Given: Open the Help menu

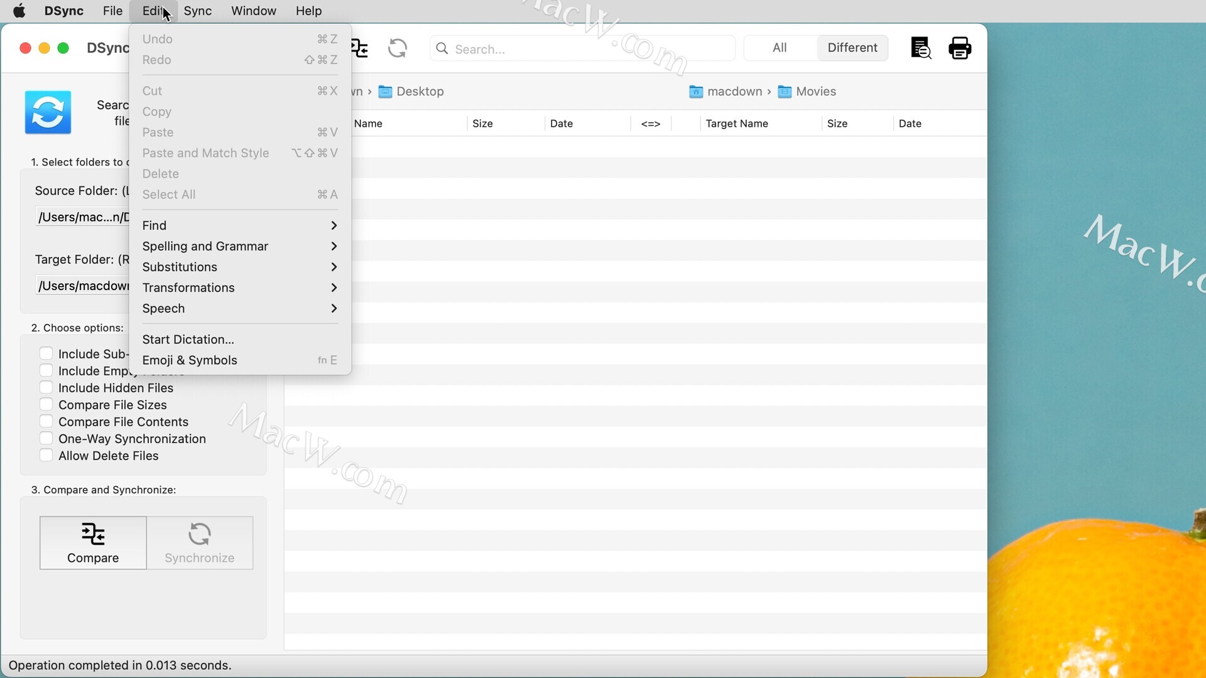Looking at the screenshot, I should 308,11.
